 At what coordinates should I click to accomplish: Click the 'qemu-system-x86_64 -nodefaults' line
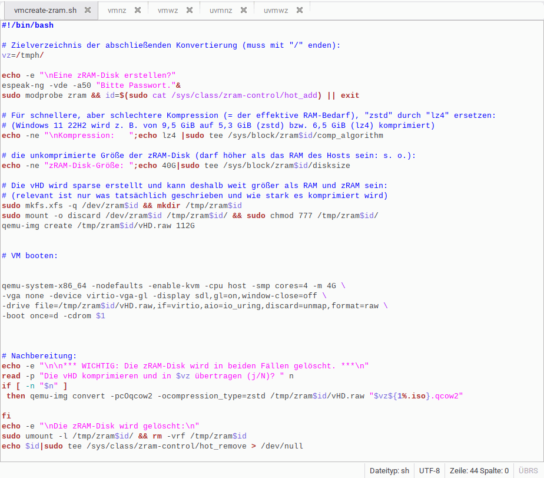tap(174, 286)
